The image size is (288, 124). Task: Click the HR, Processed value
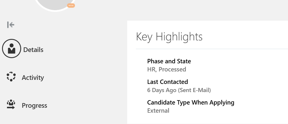167,69
